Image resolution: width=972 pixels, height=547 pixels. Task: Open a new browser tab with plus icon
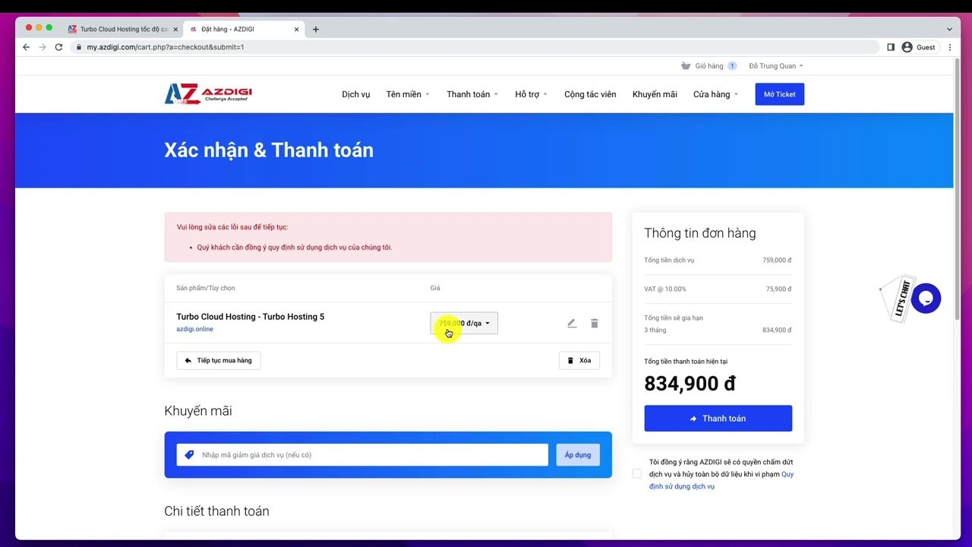(316, 30)
